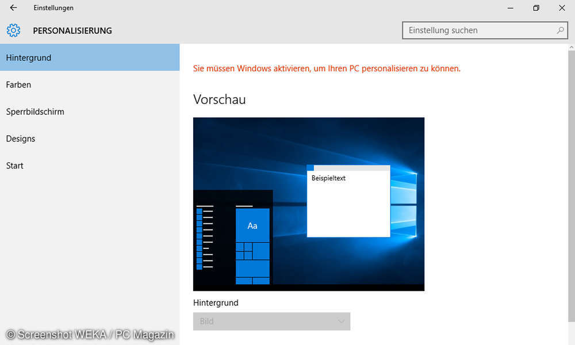Click the gear icon next to PERSONALISIERUNG
The height and width of the screenshot is (345, 575).
(13, 30)
